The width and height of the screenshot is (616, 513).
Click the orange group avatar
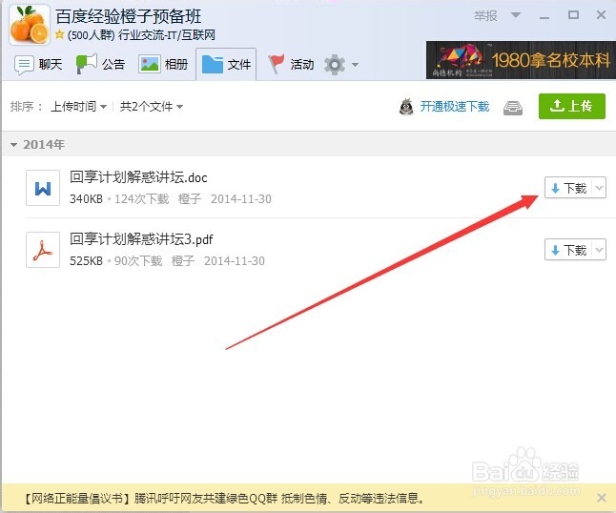coord(30,25)
